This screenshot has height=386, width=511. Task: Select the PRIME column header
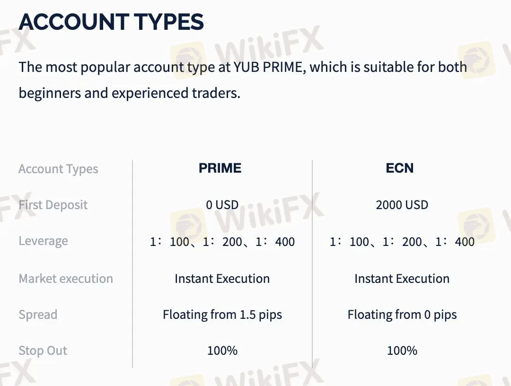coord(220,168)
